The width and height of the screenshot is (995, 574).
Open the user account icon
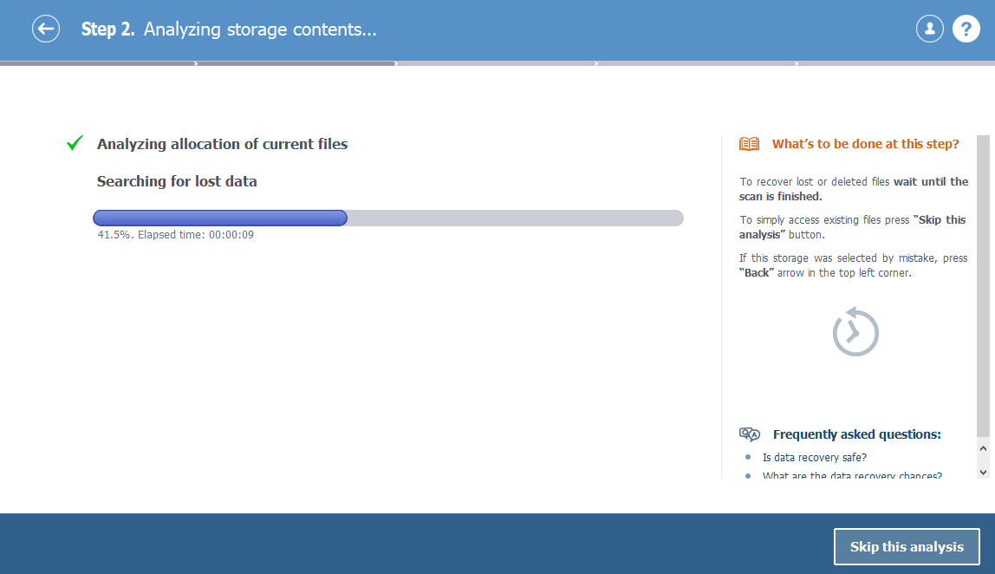930,29
